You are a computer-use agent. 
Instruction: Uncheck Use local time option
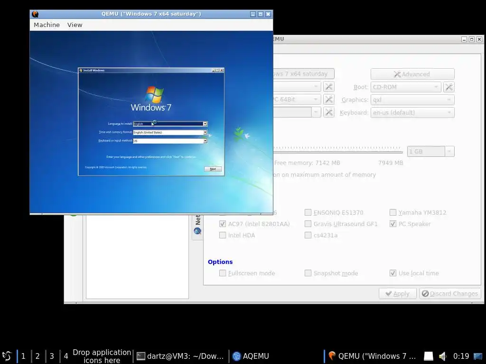pos(393,273)
